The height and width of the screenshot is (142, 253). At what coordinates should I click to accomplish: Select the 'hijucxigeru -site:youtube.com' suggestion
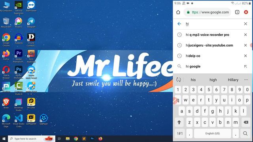coord(209,45)
